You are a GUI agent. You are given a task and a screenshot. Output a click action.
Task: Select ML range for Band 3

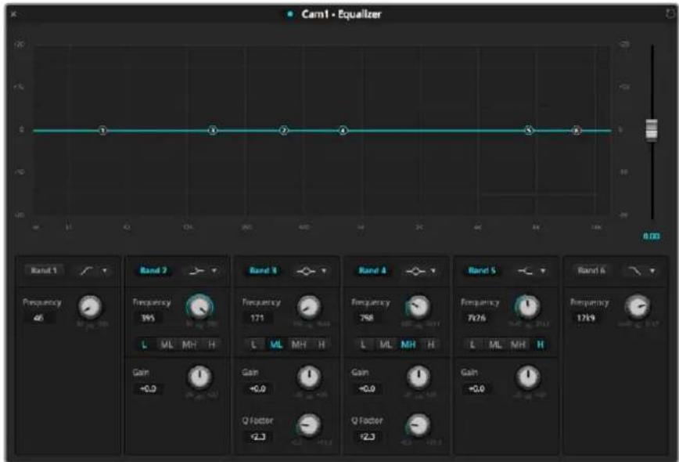276,345
